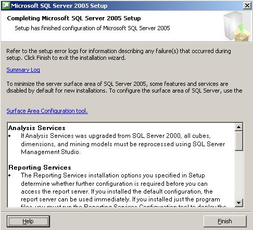Click 'Management Studio.' text in notes box
253x230 pixels.
tap(50, 152)
